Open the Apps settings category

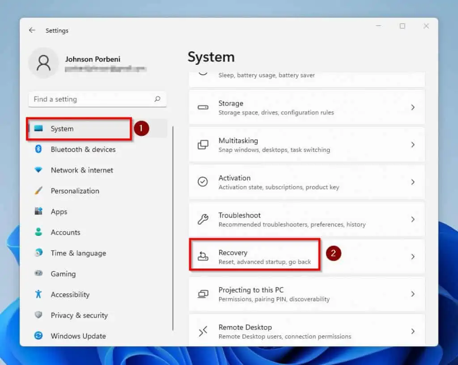pos(59,212)
